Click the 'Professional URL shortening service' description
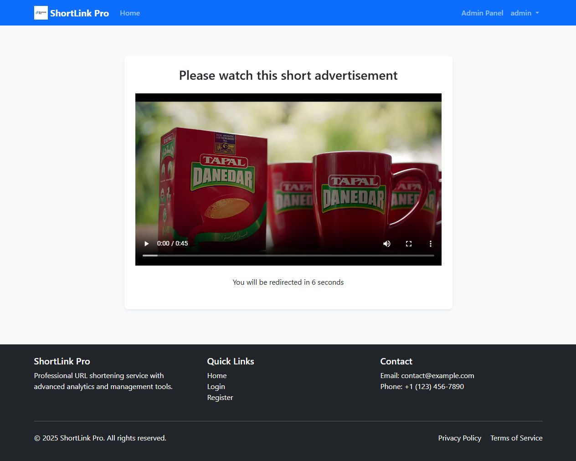Image resolution: width=576 pixels, height=461 pixels. pyautogui.click(x=103, y=381)
